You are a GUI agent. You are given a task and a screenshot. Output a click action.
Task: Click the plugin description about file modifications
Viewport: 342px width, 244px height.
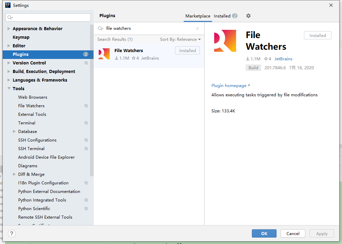pyautogui.click(x=264, y=95)
